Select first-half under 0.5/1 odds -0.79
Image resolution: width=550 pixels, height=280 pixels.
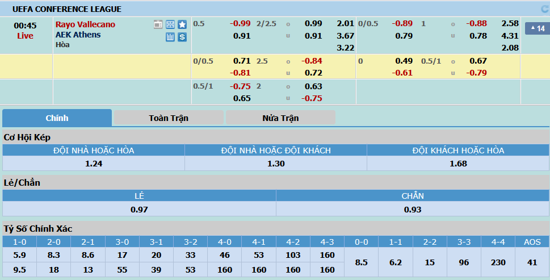[x=477, y=73]
